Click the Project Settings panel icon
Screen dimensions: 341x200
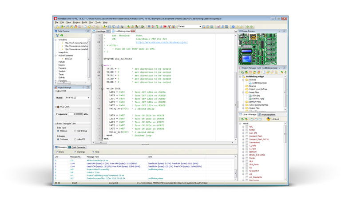pyautogui.click(x=56, y=88)
